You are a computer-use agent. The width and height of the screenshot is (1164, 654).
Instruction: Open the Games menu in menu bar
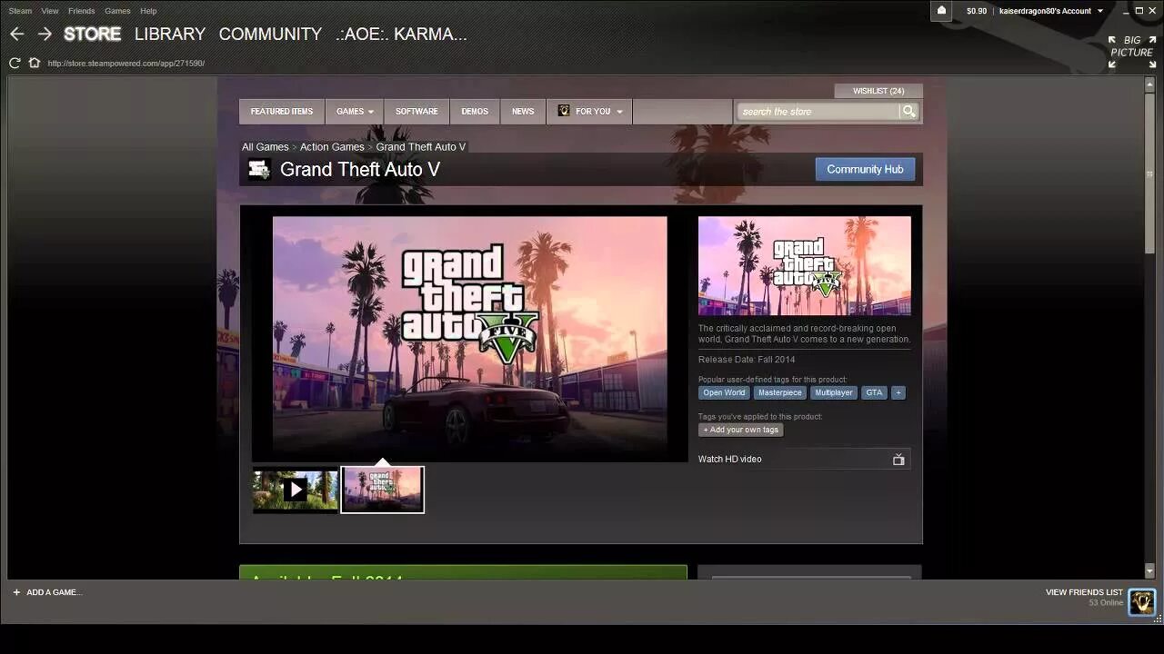click(117, 11)
